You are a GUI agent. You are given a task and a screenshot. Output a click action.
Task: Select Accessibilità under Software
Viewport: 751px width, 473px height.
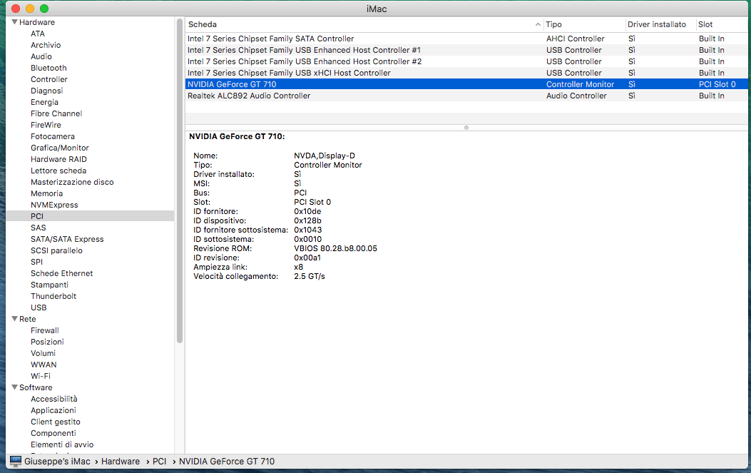click(x=54, y=400)
